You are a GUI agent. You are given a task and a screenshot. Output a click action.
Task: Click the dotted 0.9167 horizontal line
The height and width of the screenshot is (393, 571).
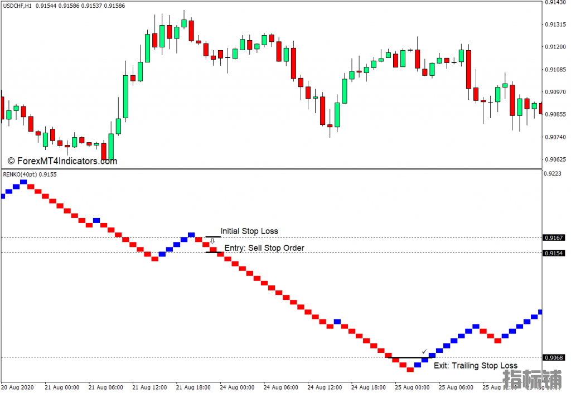pos(272,237)
